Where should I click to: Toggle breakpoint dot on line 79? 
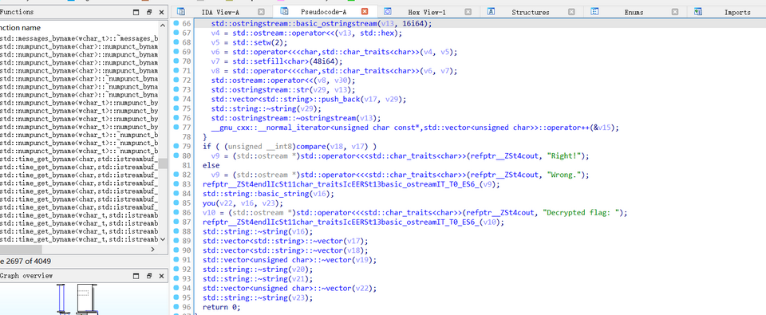pyautogui.click(x=176, y=147)
